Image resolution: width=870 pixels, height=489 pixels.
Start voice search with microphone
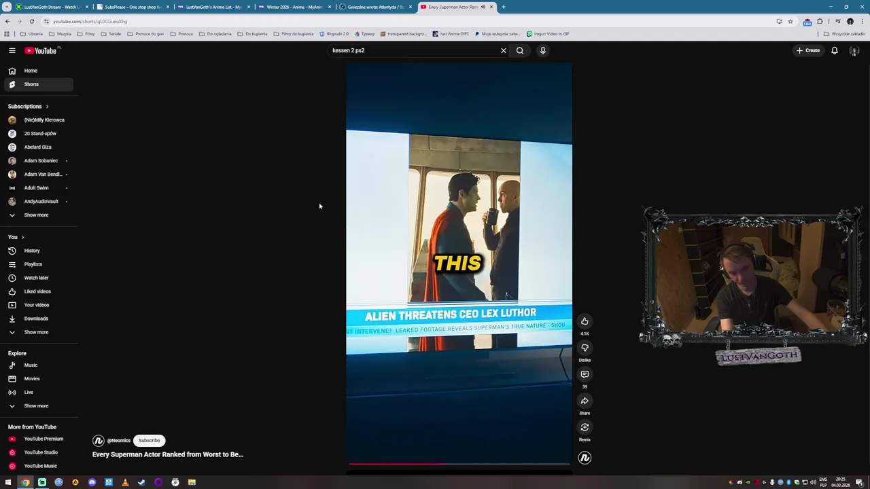click(x=543, y=50)
